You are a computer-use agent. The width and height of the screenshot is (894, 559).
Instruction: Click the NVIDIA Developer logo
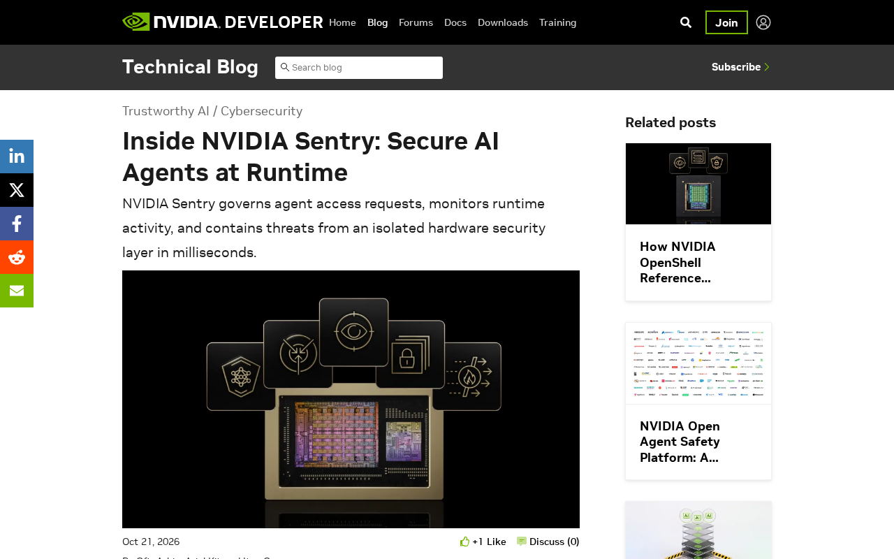point(223,22)
